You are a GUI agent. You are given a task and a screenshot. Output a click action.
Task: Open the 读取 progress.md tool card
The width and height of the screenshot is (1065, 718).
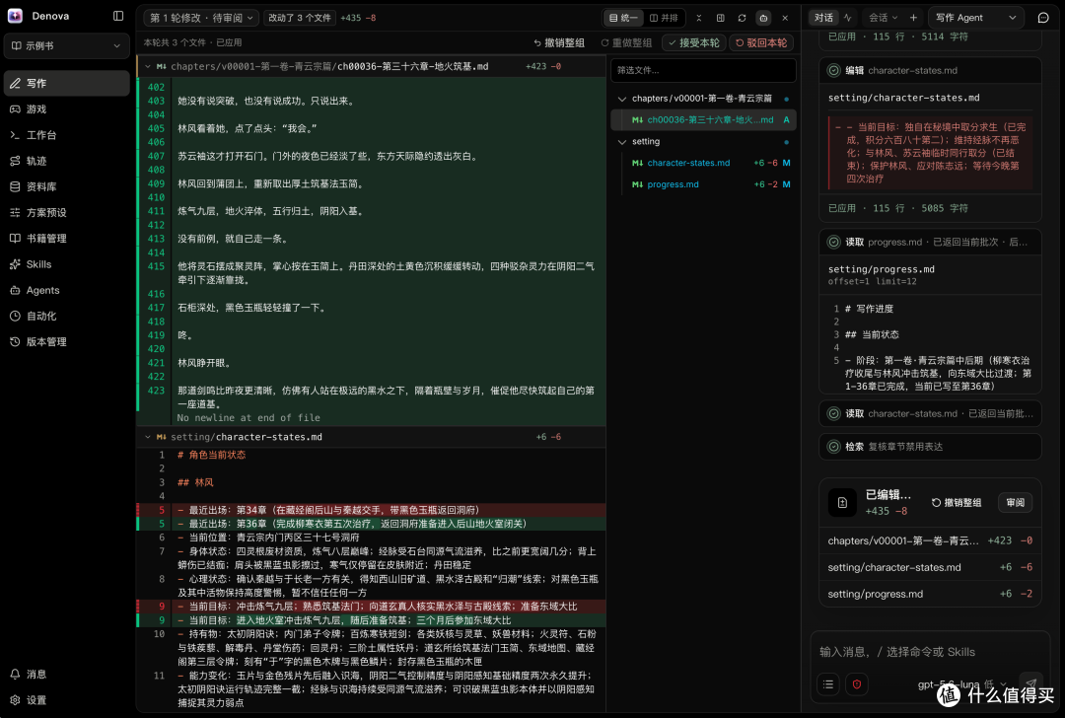click(930, 242)
